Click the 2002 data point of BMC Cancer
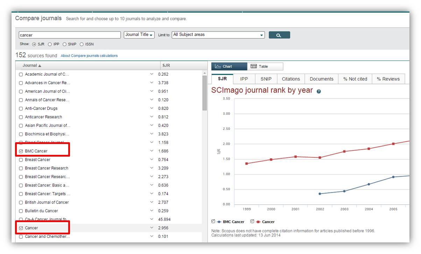 320,194
